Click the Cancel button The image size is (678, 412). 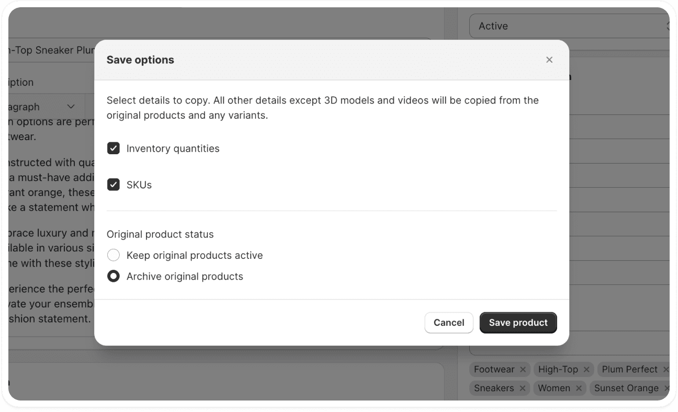click(449, 323)
